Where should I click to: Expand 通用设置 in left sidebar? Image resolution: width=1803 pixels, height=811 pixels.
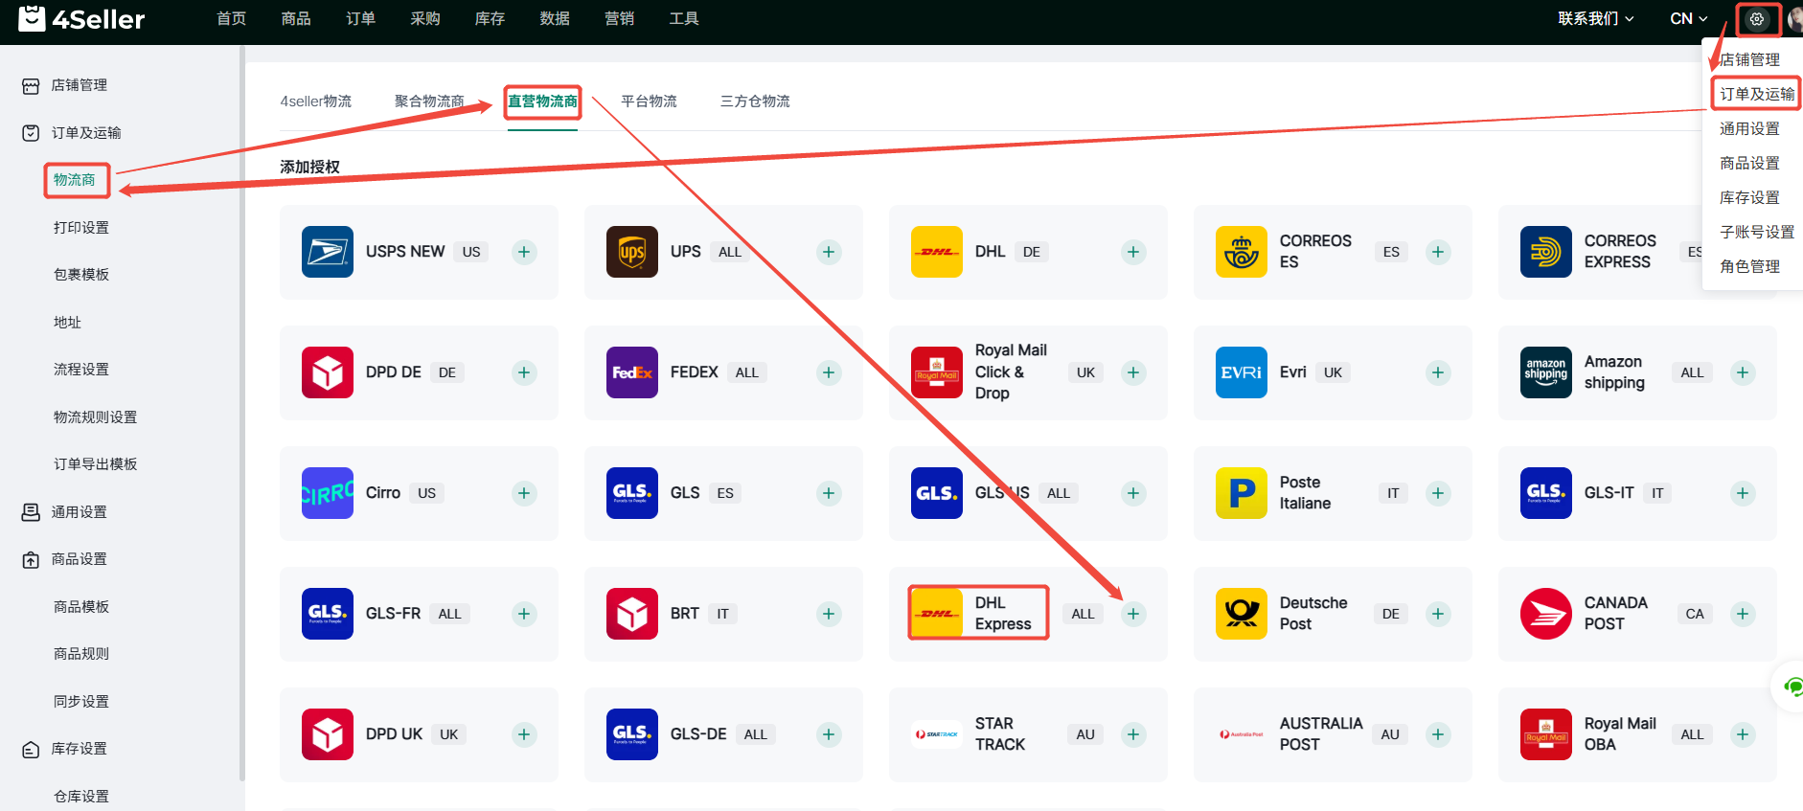tap(79, 512)
